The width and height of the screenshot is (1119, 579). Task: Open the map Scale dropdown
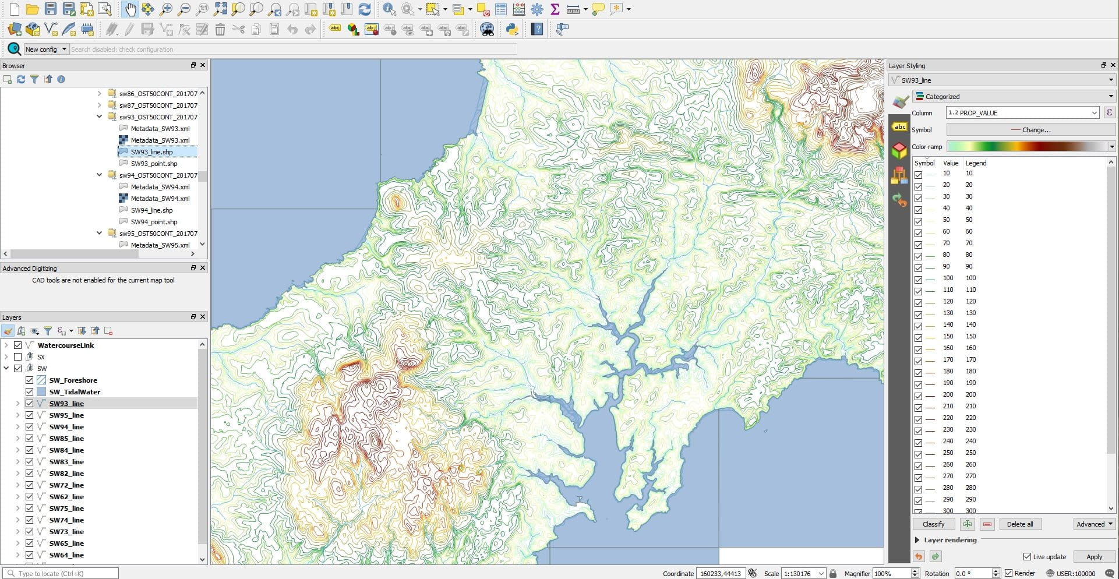(821, 573)
